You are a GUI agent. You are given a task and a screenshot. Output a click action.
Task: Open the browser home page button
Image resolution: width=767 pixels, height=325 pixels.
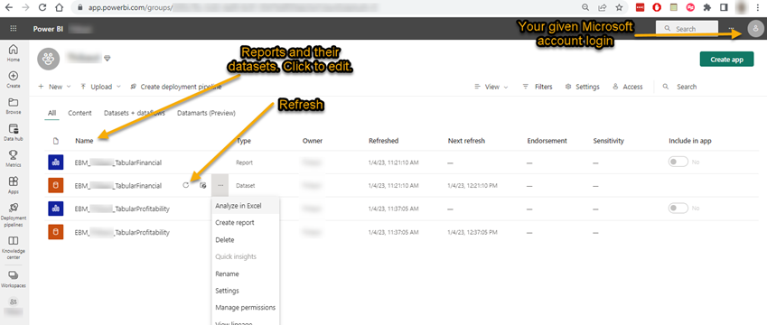(x=60, y=7)
